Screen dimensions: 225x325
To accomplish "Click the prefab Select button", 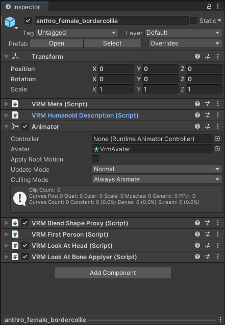I will point(112,43).
